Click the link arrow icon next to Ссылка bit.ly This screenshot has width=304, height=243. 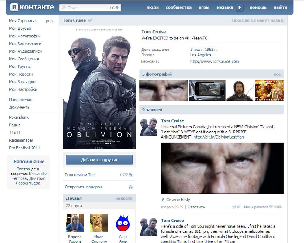[163, 200]
